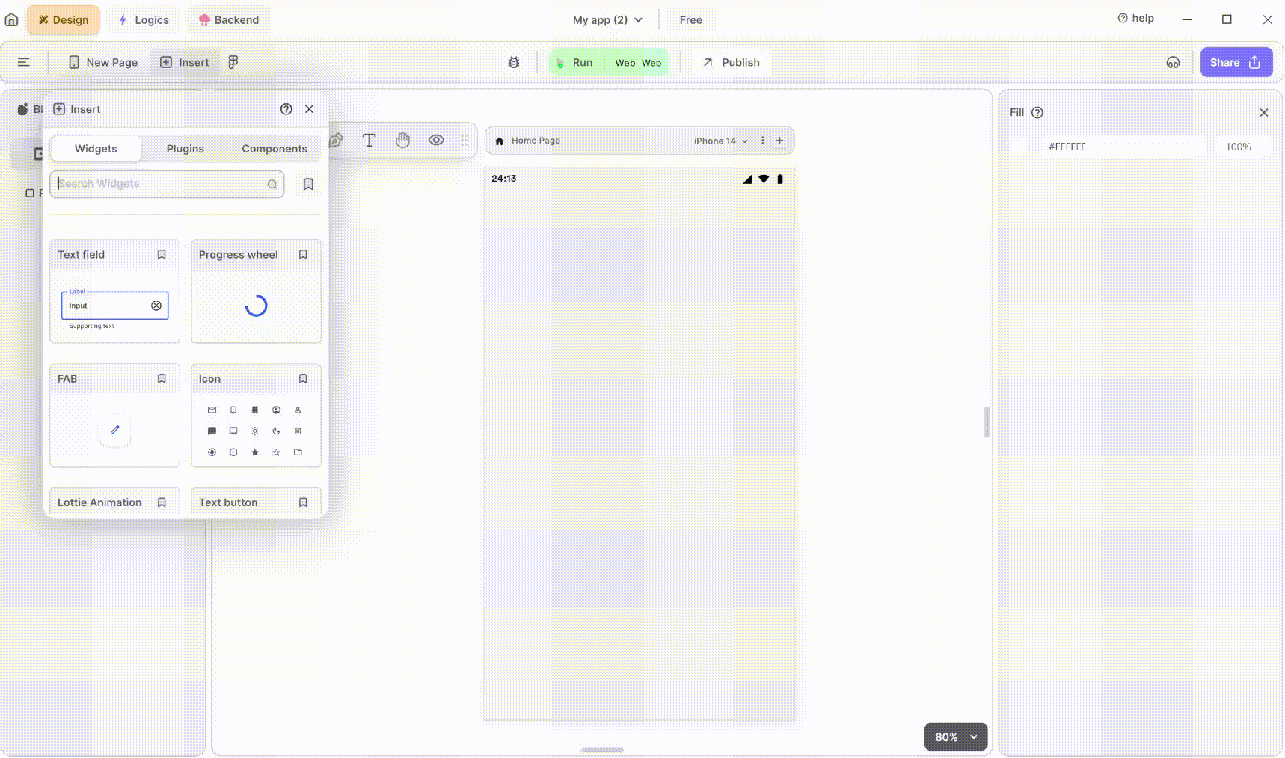The image size is (1285, 758).
Task: Click the help icon in Insert panel
Action: pyautogui.click(x=286, y=109)
